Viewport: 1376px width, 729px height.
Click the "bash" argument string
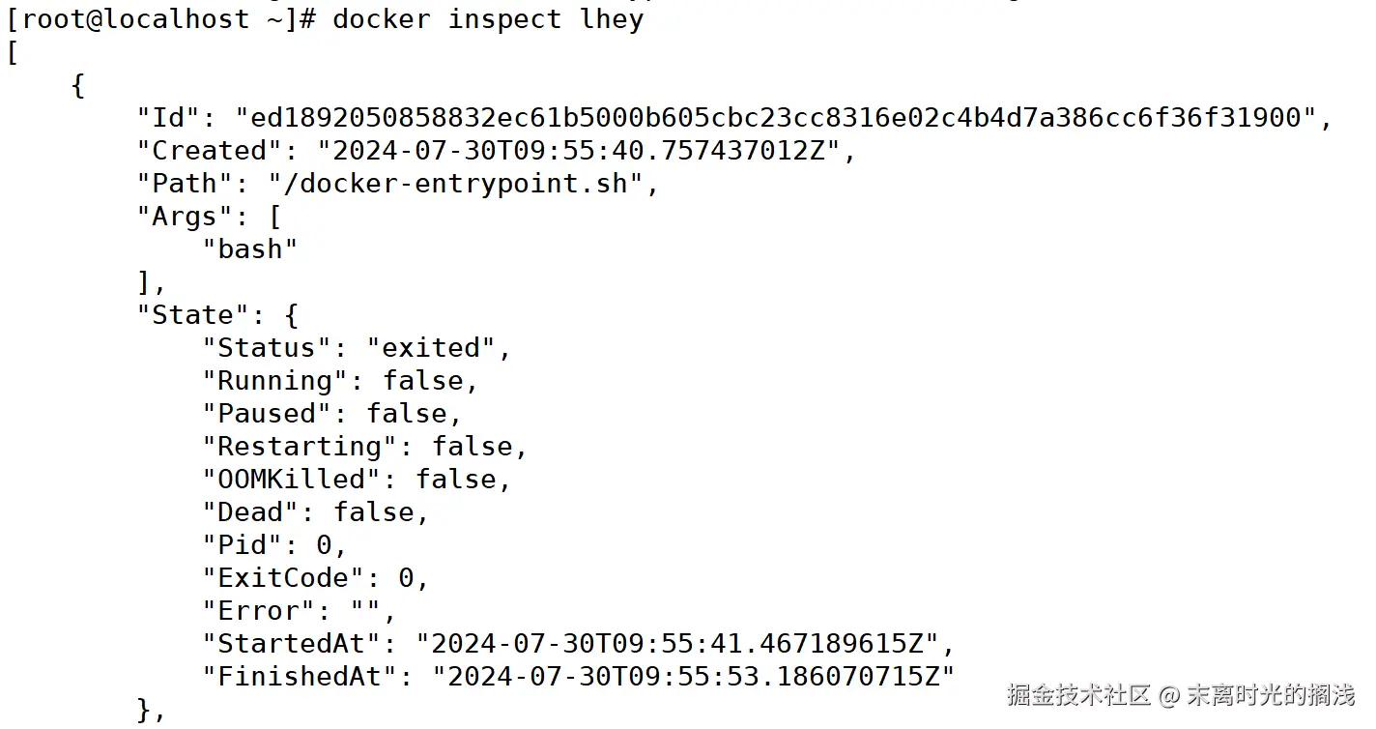point(250,249)
